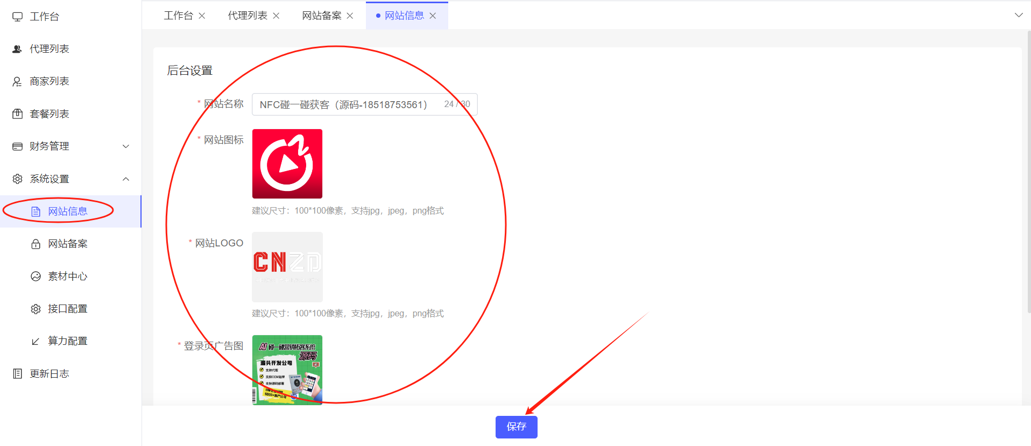Click the 系统设置 gear icon
This screenshot has width=1031, height=446.
[x=18, y=179]
